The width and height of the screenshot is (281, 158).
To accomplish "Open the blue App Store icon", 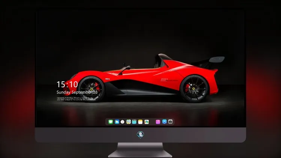I will (164, 122).
